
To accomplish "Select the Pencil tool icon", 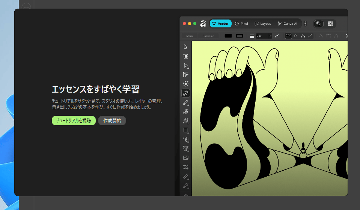I will [x=185, y=102].
